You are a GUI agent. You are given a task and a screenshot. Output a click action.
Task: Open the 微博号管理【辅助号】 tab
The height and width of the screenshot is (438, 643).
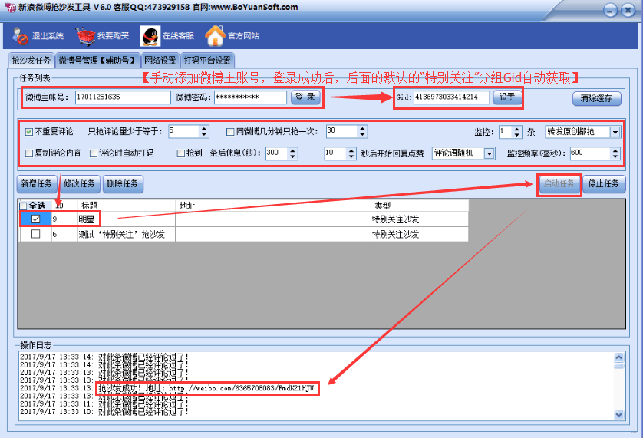coord(97,61)
